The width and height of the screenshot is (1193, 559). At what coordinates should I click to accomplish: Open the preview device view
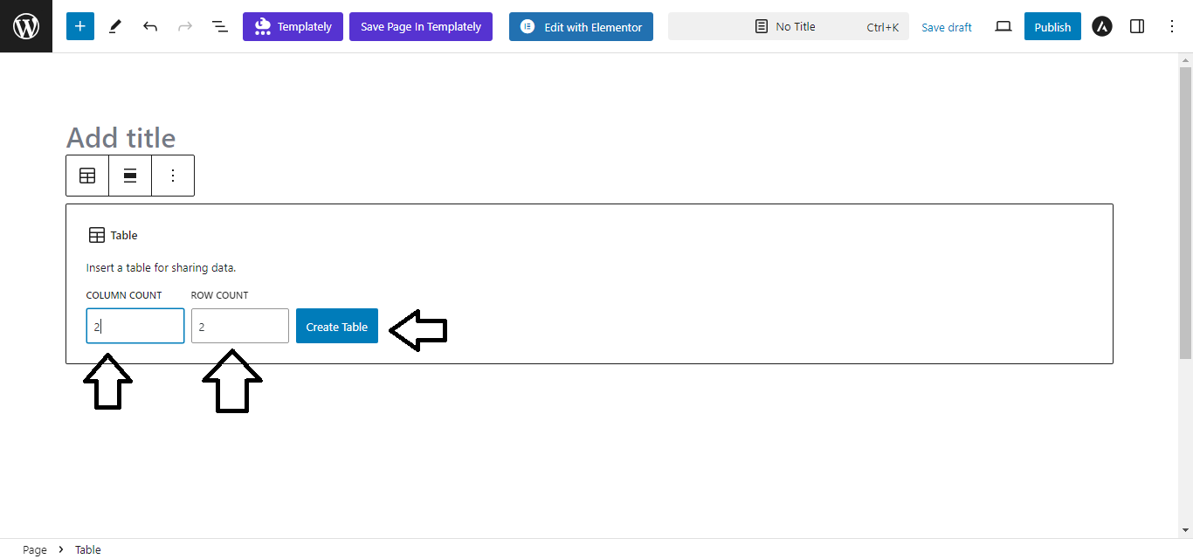[1003, 26]
